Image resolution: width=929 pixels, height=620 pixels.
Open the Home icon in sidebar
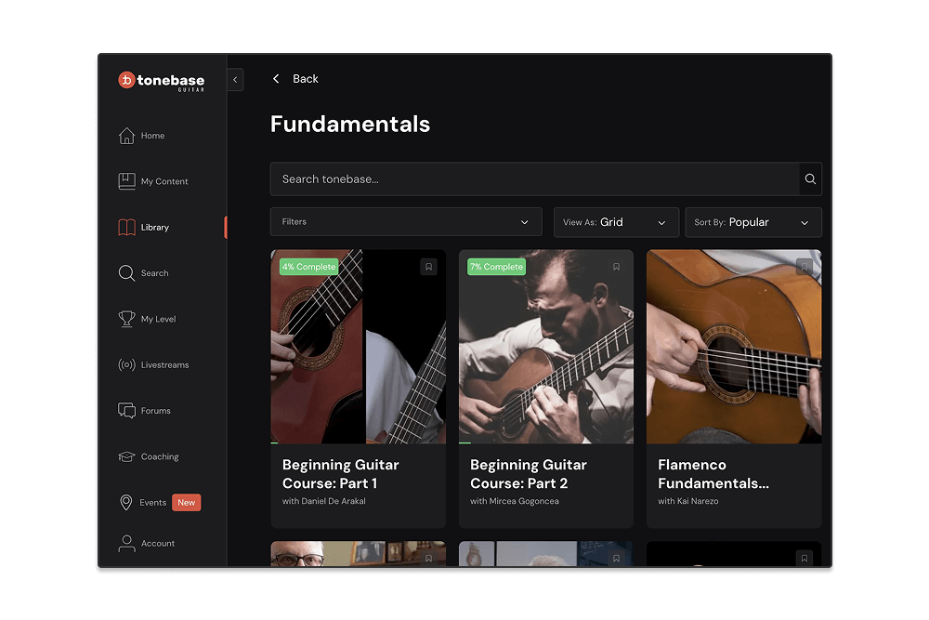click(x=126, y=136)
